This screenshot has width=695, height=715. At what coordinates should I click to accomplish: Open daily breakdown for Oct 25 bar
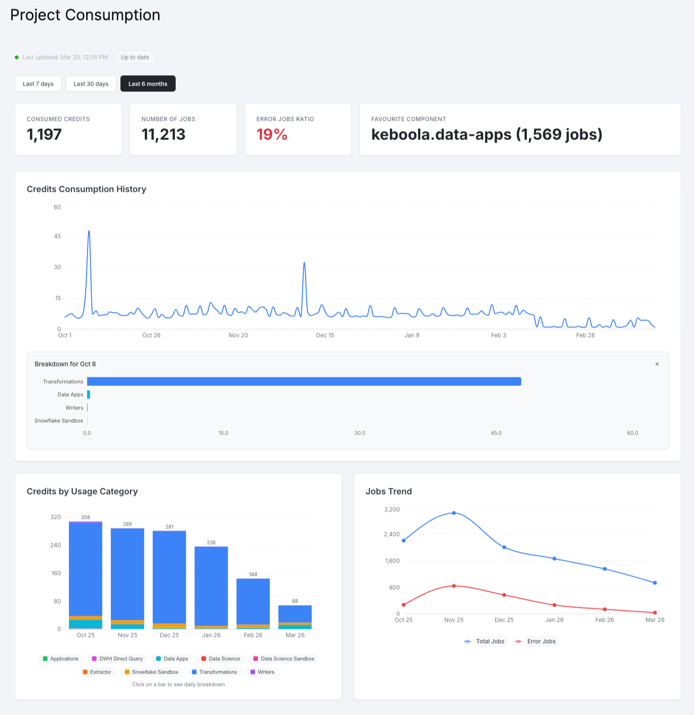pyautogui.click(x=86, y=575)
